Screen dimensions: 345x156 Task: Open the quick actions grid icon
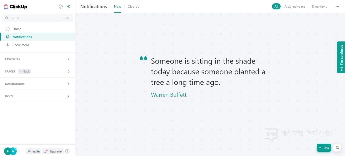pyautogui.click(x=337, y=148)
